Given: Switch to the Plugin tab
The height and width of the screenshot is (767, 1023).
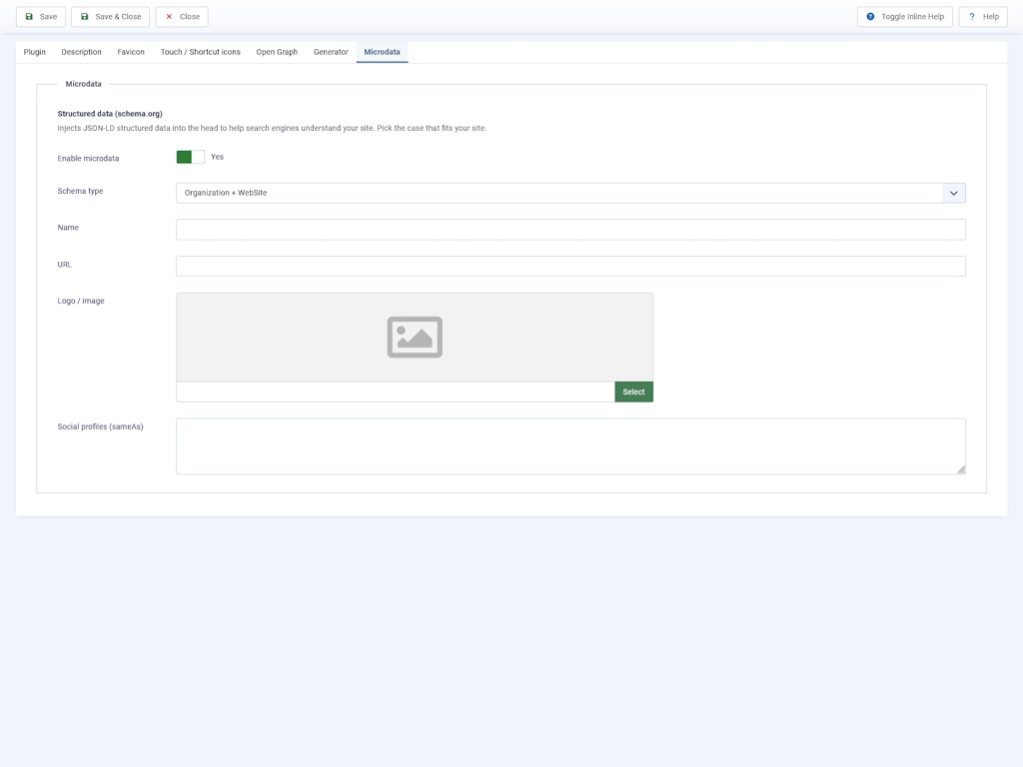Looking at the screenshot, I should (35, 52).
